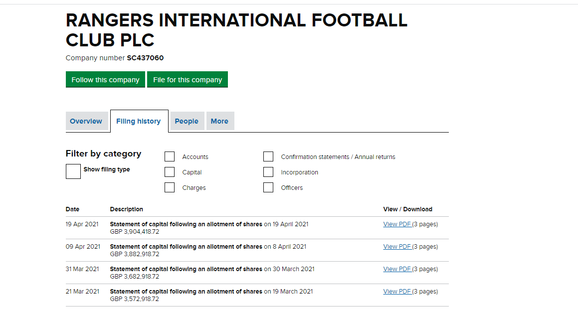The height and width of the screenshot is (309, 578).
Task: Open View PDF for 09 Apr 2021 filing
Action: click(x=397, y=246)
